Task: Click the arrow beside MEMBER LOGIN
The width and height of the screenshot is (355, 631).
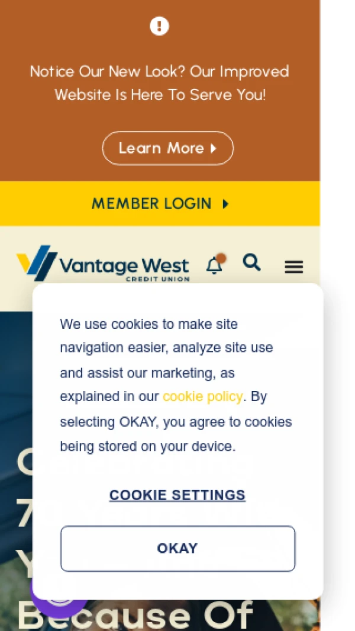Action: pyautogui.click(x=225, y=204)
